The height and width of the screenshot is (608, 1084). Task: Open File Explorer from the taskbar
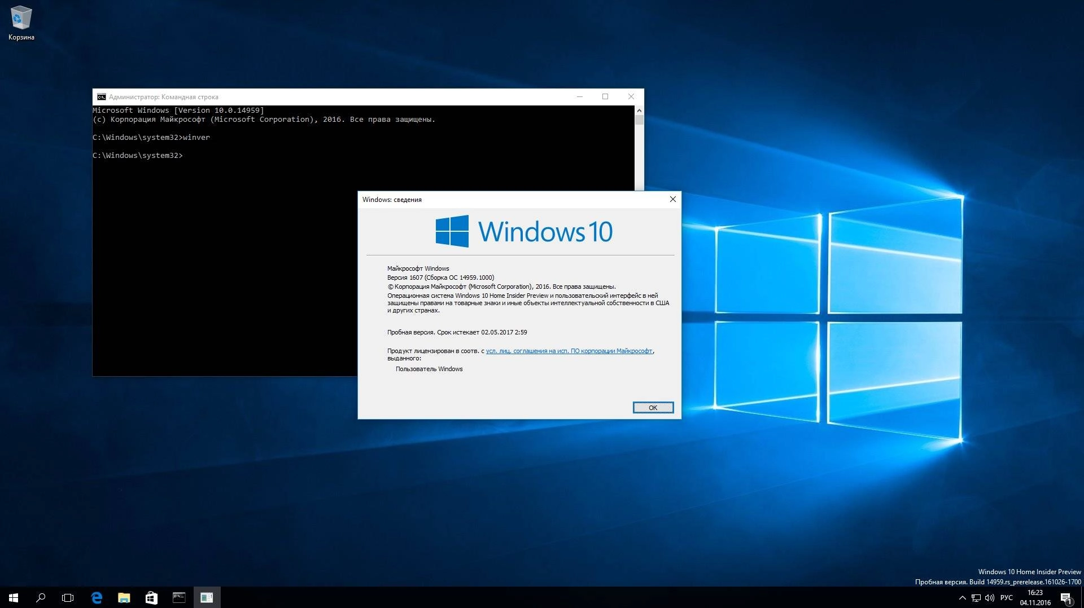(124, 597)
